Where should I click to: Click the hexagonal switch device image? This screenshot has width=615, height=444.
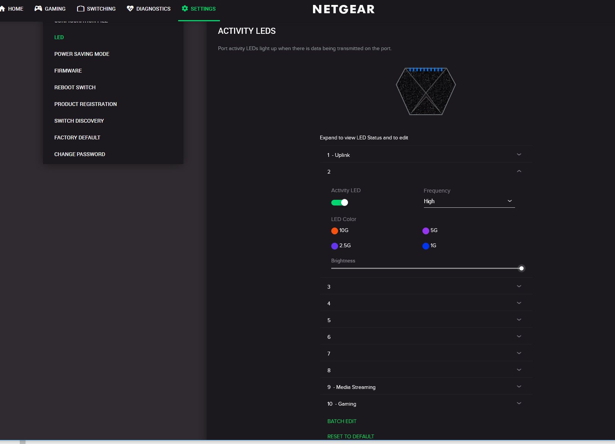(x=425, y=91)
